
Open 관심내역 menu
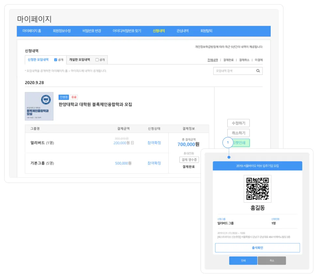point(183,31)
